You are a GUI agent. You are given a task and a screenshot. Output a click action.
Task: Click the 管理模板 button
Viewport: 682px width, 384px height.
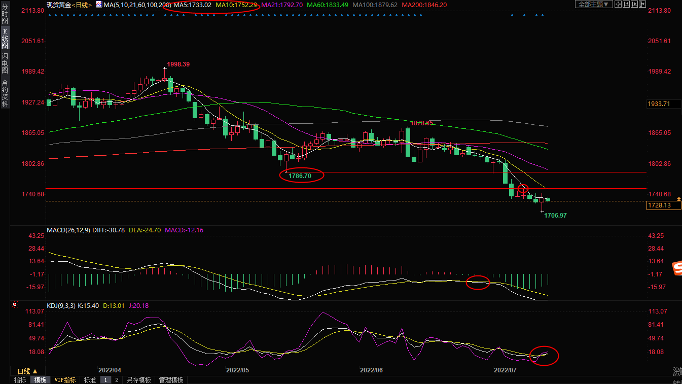[172, 380]
